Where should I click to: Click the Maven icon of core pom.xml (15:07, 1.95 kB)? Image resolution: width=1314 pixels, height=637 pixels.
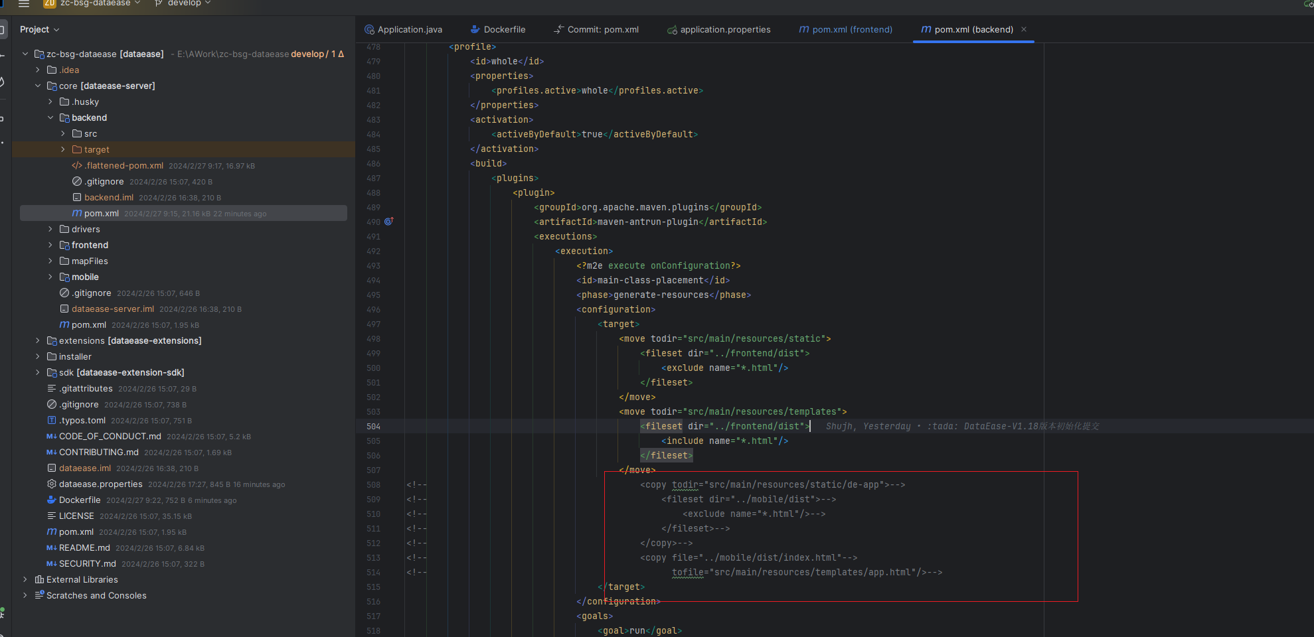pyautogui.click(x=64, y=324)
